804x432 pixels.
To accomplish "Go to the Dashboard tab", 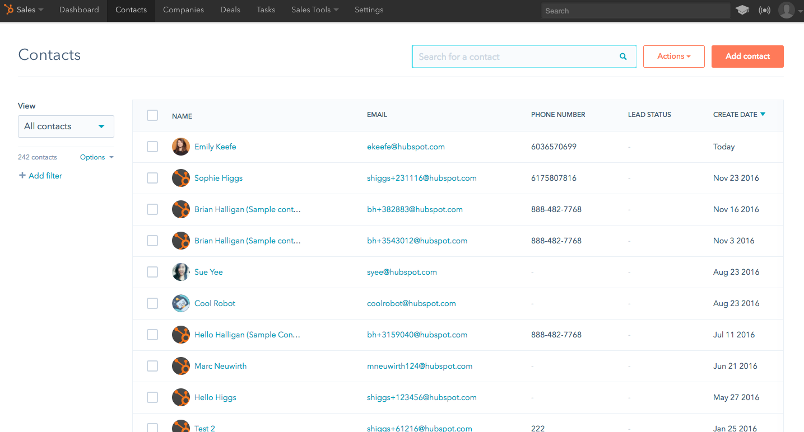I will [x=79, y=10].
